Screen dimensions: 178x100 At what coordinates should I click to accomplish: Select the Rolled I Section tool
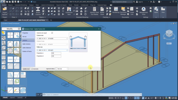[x=38, y=11]
